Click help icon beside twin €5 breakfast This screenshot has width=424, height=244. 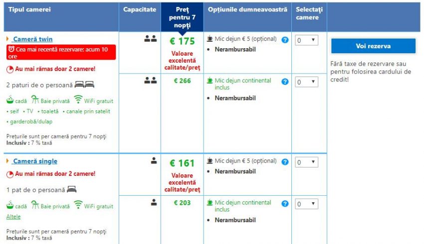click(285, 40)
